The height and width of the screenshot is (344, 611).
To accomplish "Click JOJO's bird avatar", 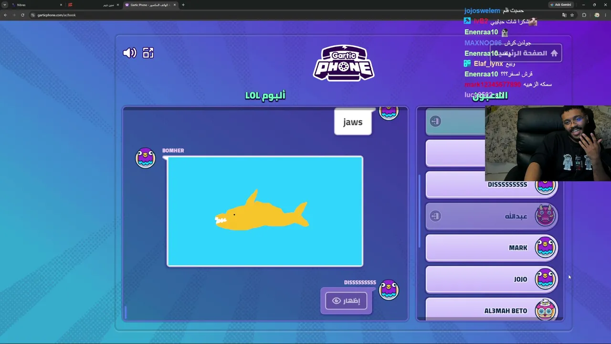I will point(546,279).
